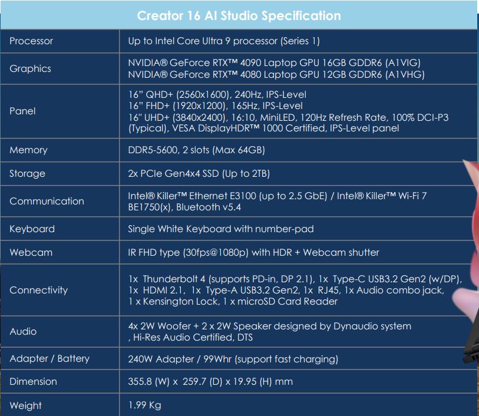Viewport: 479px width, 416px height.
Task: Select the Kensington Lock and microSD line
Action: coord(233,302)
